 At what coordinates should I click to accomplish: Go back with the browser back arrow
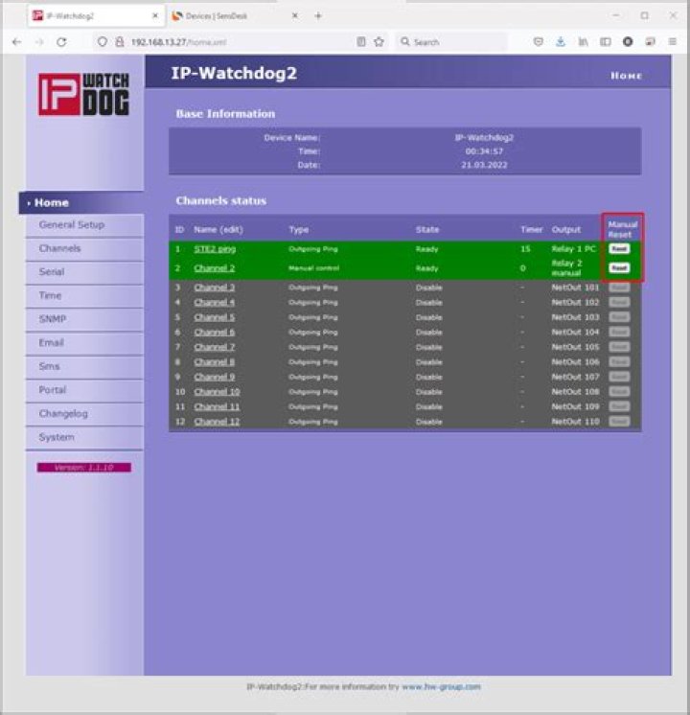point(17,42)
